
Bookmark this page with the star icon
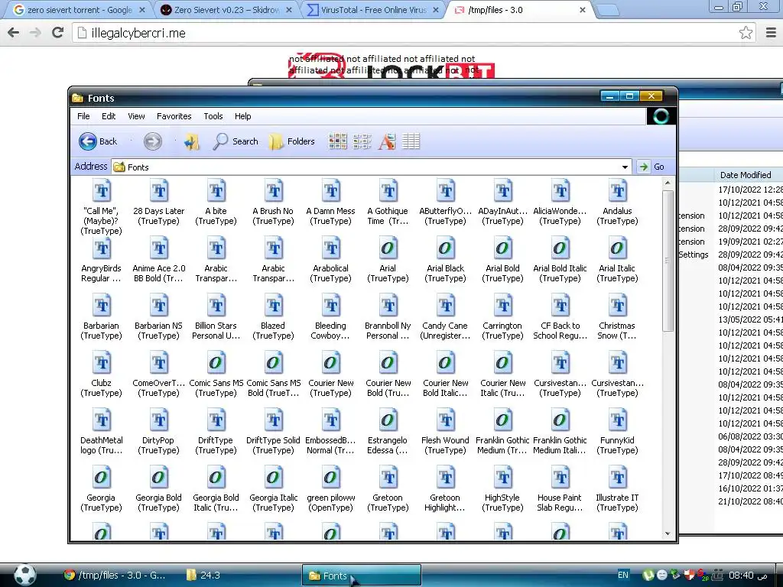click(746, 32)
